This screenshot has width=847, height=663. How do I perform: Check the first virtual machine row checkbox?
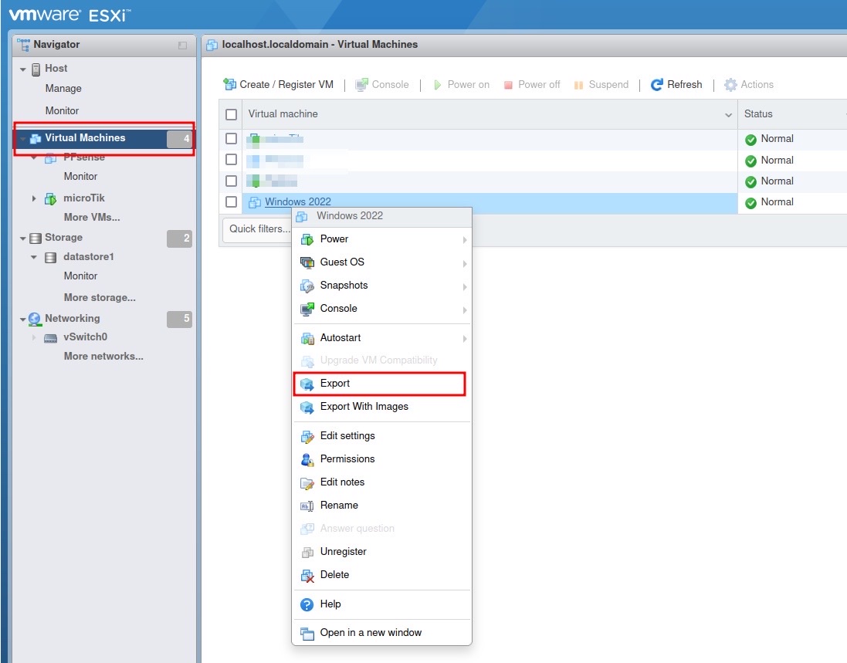pos(231,139)
